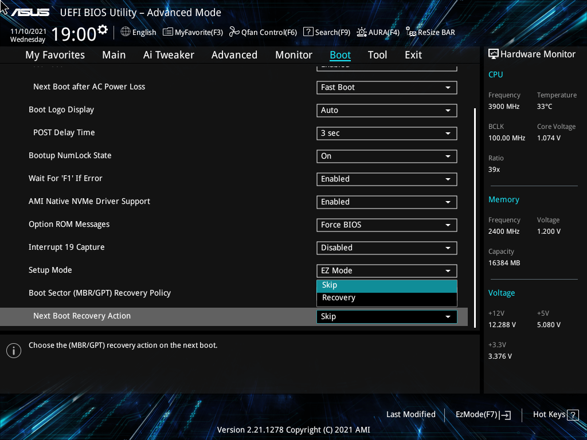
Task: Select Next Boot after AC Power Loss label
Action: pyautogui.click(x=89, y=87)
